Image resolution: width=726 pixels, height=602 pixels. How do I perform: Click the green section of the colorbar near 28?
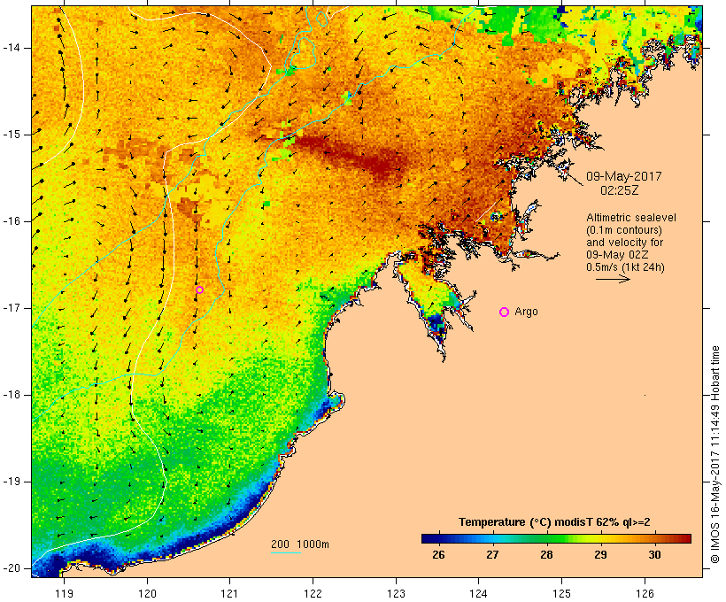click(546, 538)
